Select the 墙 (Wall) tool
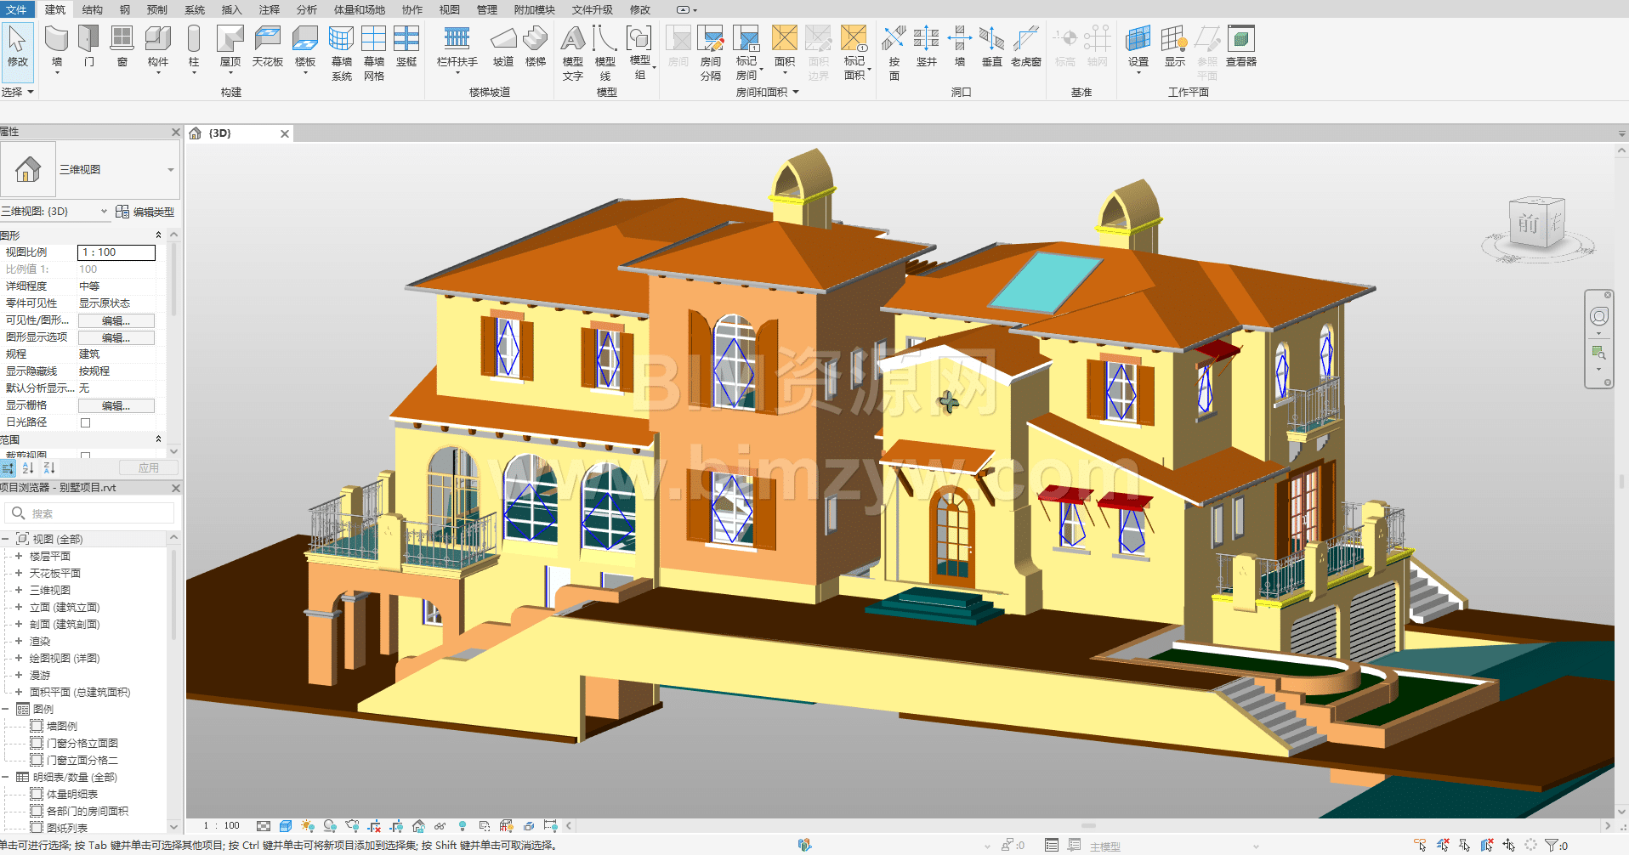 tap(57, 46)
